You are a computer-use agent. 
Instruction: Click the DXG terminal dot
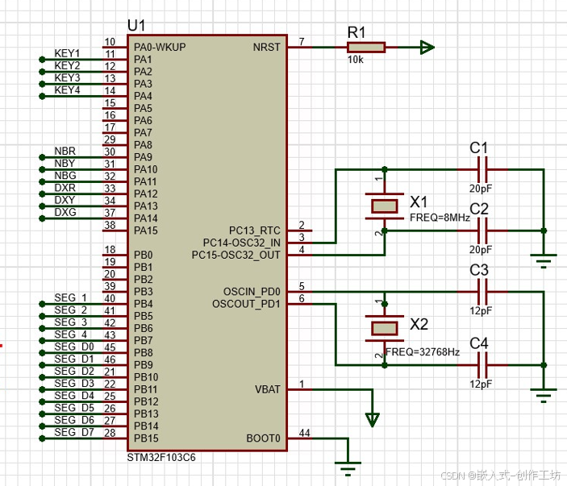tap(42, 218)
